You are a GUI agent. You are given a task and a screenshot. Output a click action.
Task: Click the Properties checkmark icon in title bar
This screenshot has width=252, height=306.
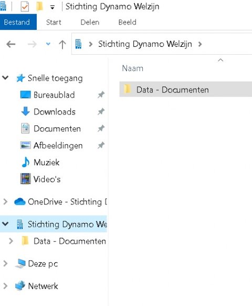pyautogui.click(x=25, y=7)
